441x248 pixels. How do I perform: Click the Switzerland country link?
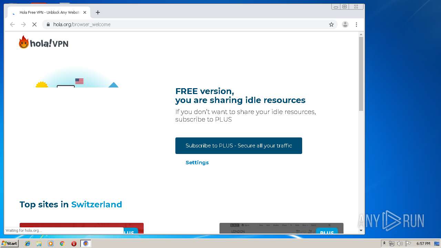[96, 204]
